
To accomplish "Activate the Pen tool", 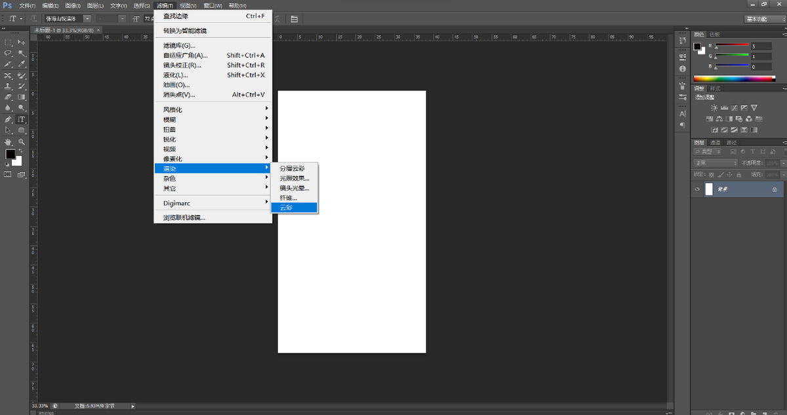I will [x=8, y=120].
